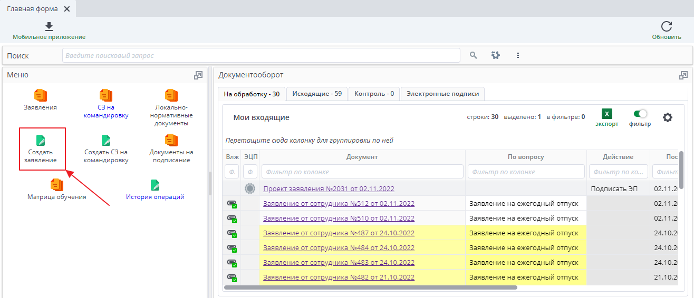Toggle the фильтр switch off
694x298 pixels.
point(640,114)
